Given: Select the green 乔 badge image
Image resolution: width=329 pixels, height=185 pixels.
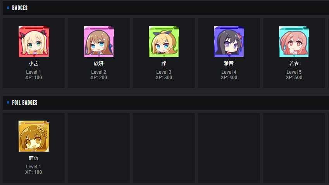Looking at the screenshot, I should click(x=164, y=41).
